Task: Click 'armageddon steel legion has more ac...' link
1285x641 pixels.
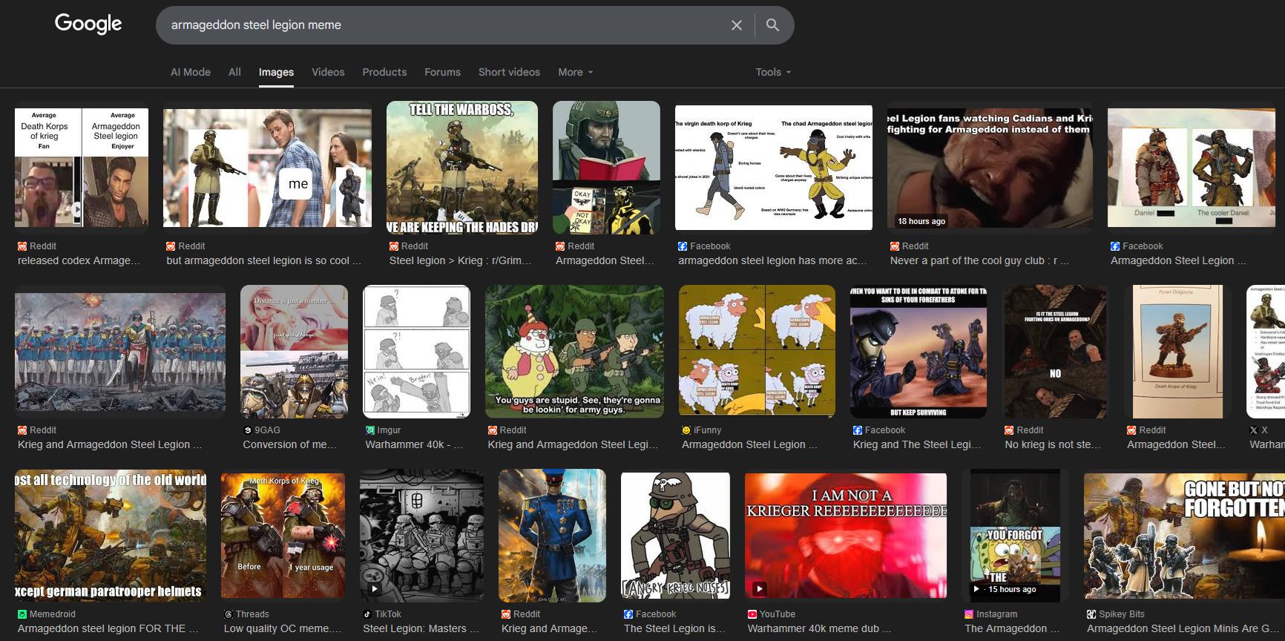Action: tap(772, 260)
